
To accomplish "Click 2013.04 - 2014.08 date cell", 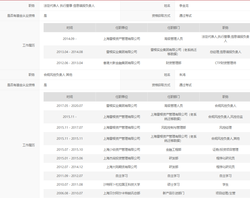I will [70, 52].
